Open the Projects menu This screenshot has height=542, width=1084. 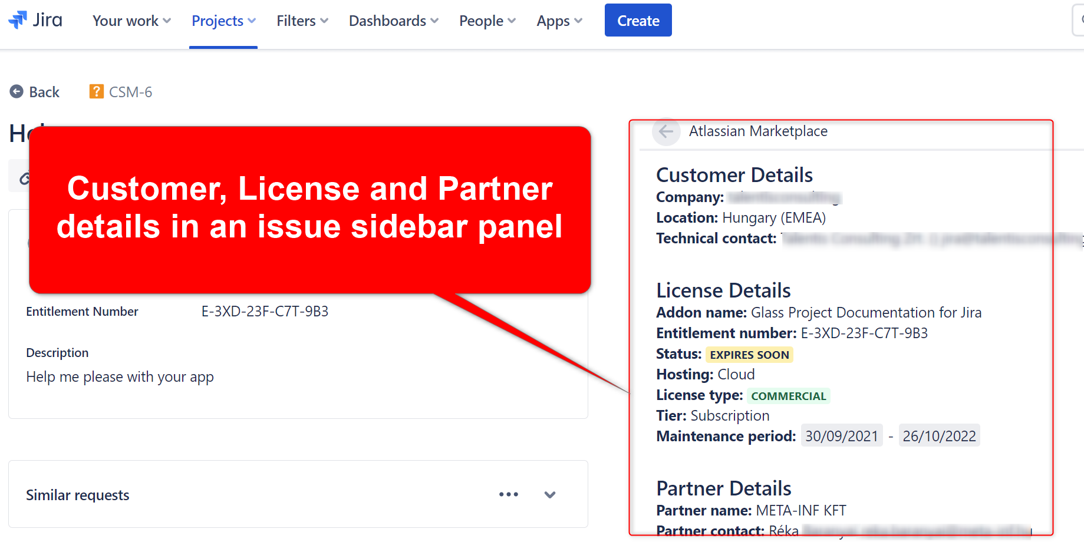pyautogui.click(x=223, y=21)
